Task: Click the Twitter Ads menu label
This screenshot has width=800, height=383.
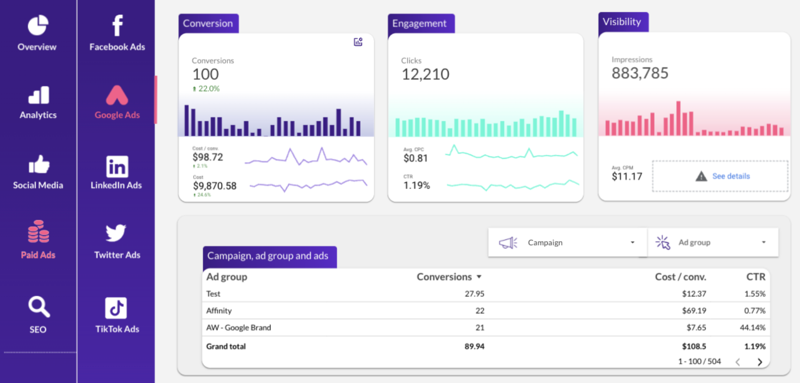Action: [x=117, y=255]
